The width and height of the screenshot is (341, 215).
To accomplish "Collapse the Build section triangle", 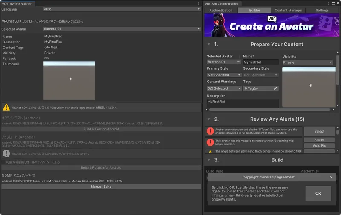I will coord(209,160).
